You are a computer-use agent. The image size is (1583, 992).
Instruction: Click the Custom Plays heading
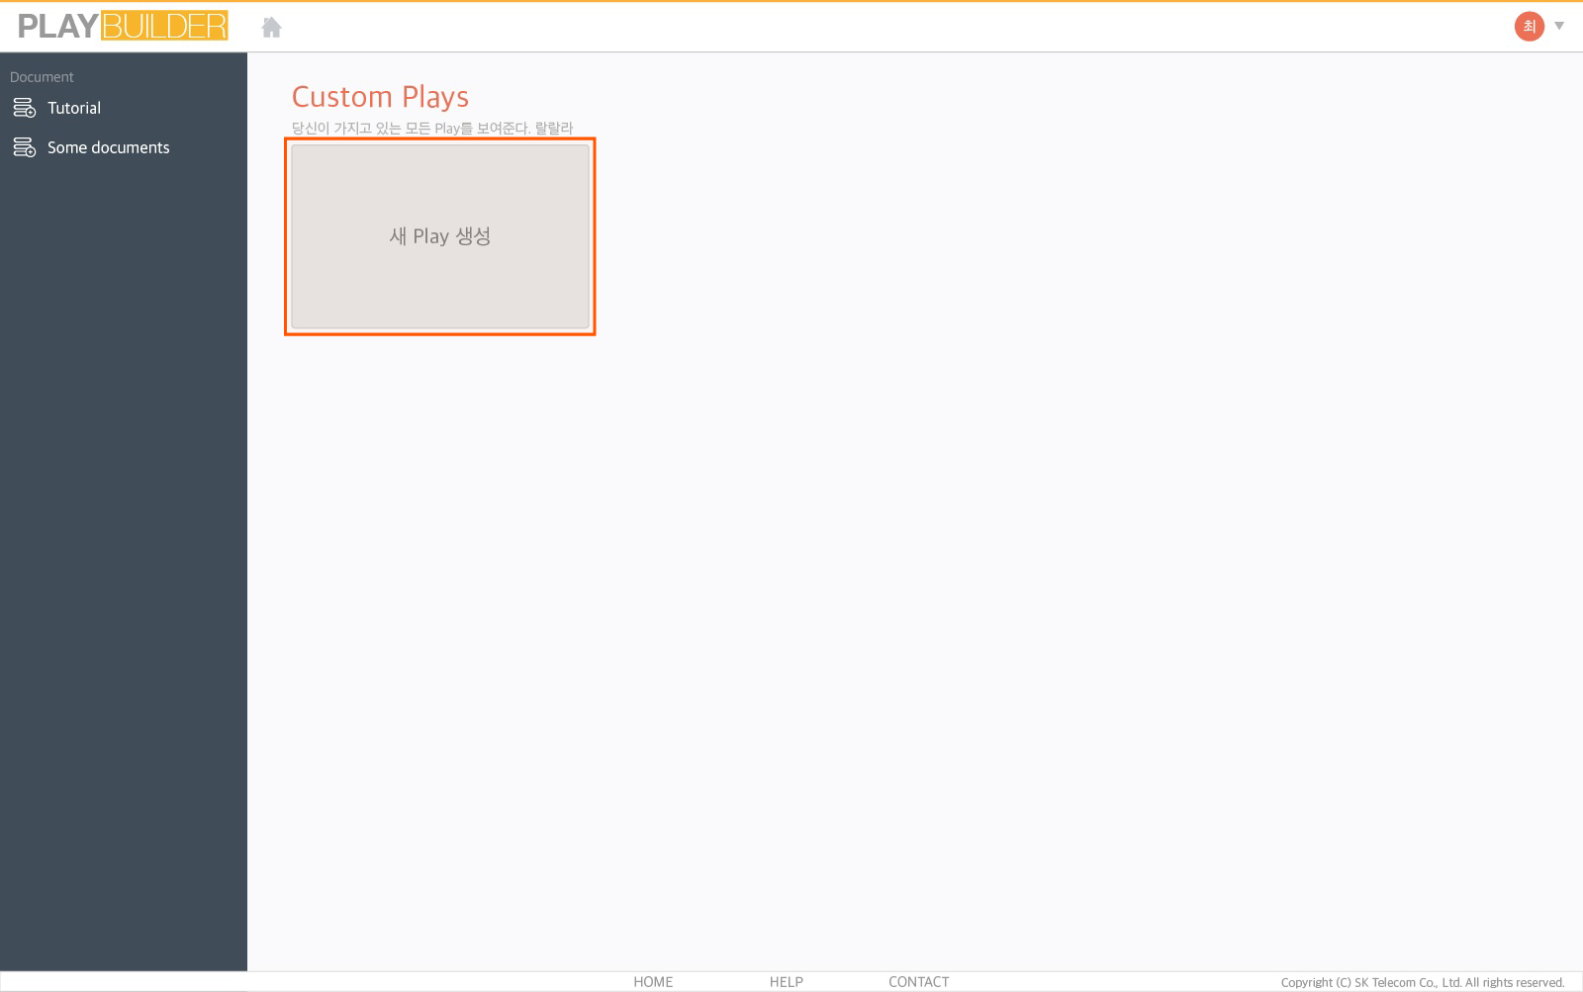click(x=380, y=97)
